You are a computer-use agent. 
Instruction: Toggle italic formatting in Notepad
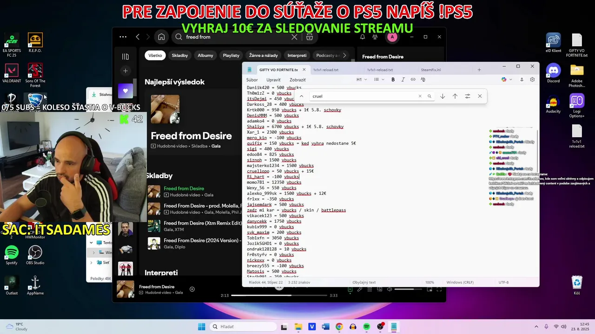click(403, 80)
